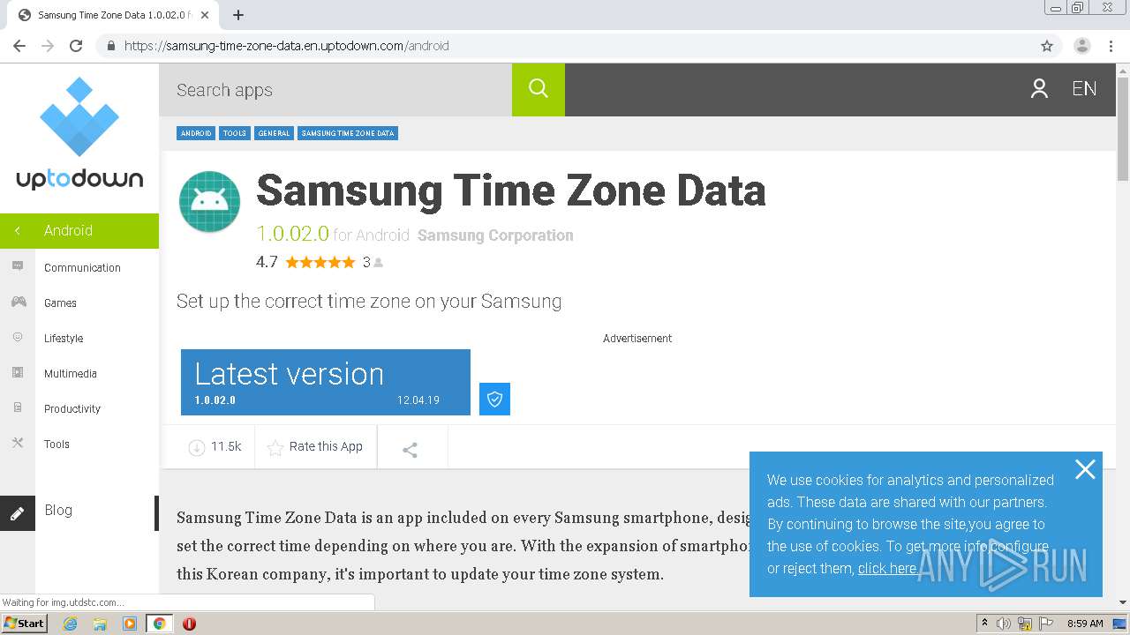Click the green search magnifier button
The image size is (1130, 635).
tap(539, 89)
